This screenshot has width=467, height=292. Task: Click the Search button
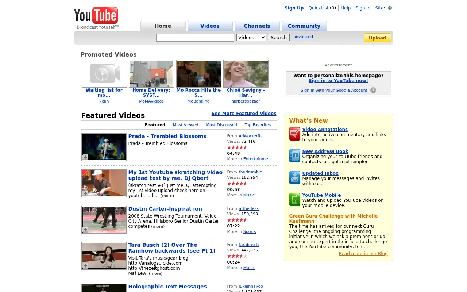pyautogui.click(x=279, y=37)
